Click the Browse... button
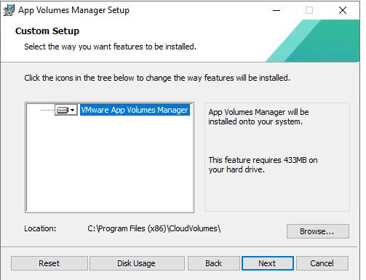Image resolution: width=366 pixels, height=280 pixels. click(318, 231)
